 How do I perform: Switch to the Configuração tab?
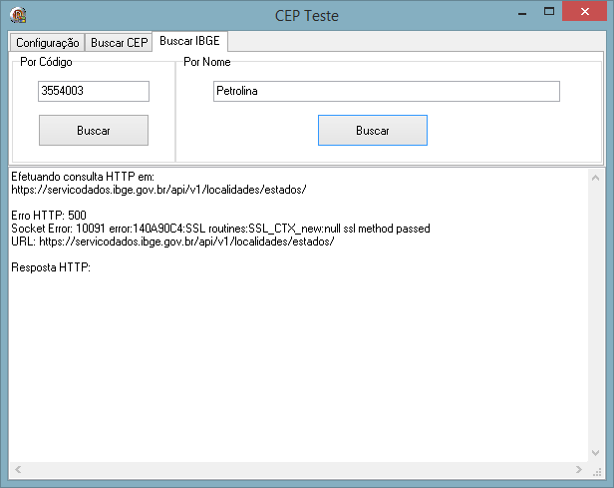(x=48, y=42)
